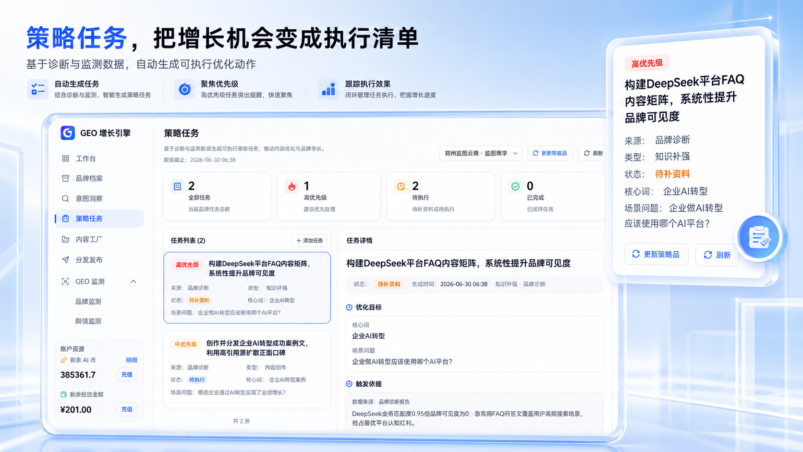Click the 已完成 checkmark icon
This screenshot has width=803, height=452.
[x=515, y=186]
